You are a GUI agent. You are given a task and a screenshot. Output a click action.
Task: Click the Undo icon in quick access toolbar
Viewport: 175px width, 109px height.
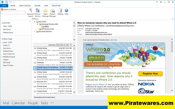tap(10, 1)
